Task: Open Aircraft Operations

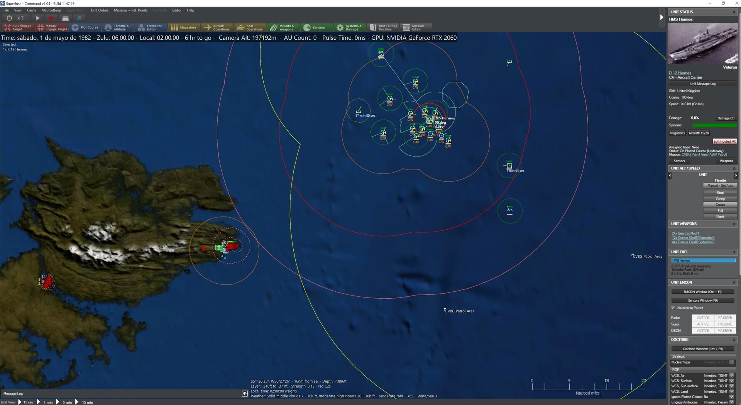Action: tap(217, 27)
